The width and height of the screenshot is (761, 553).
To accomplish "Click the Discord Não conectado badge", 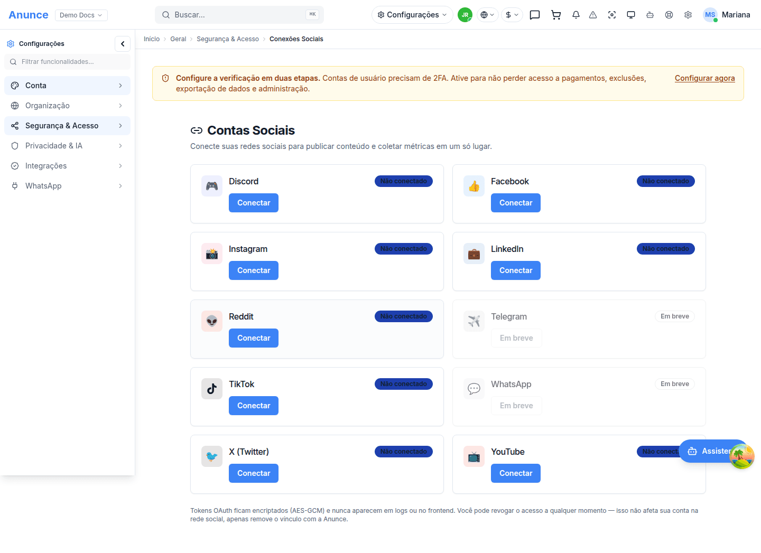I will (404, 181).
